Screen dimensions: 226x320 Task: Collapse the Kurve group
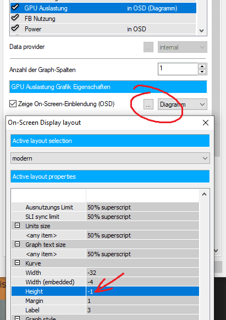(x=18, y=263)
